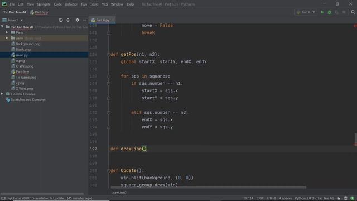Click the Project panel horizontal scrollbar

pos(42,194)
